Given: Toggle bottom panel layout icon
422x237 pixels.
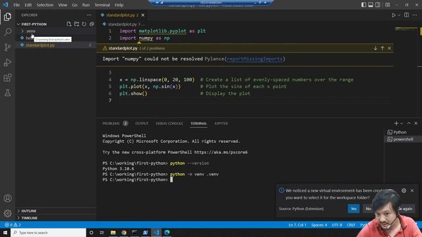Looking at the screenshot, I should [371, 5].
